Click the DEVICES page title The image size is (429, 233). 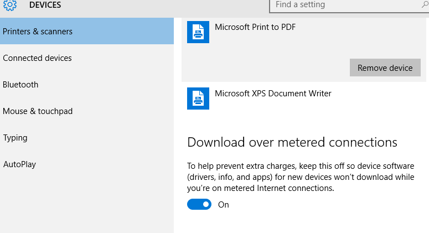point(45,5)
